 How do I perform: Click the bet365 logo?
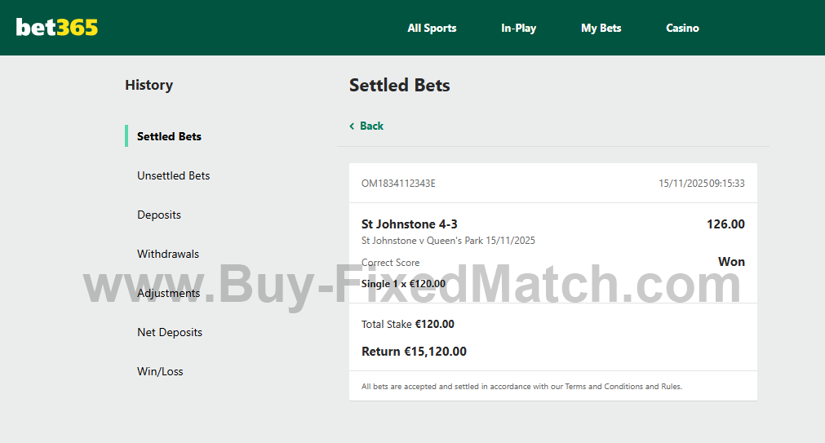click(57, 28)
